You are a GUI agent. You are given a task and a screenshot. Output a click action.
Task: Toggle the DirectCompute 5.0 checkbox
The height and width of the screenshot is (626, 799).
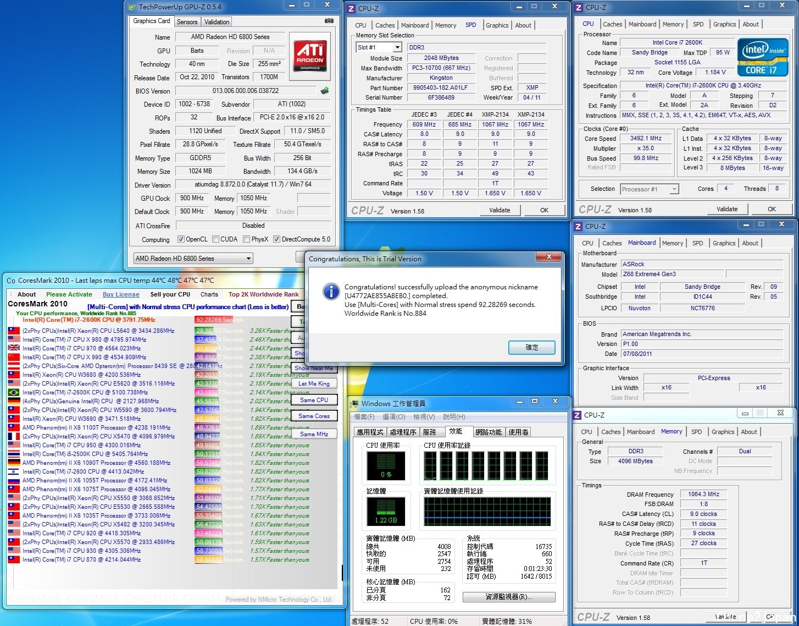click(x=276, y=239)
